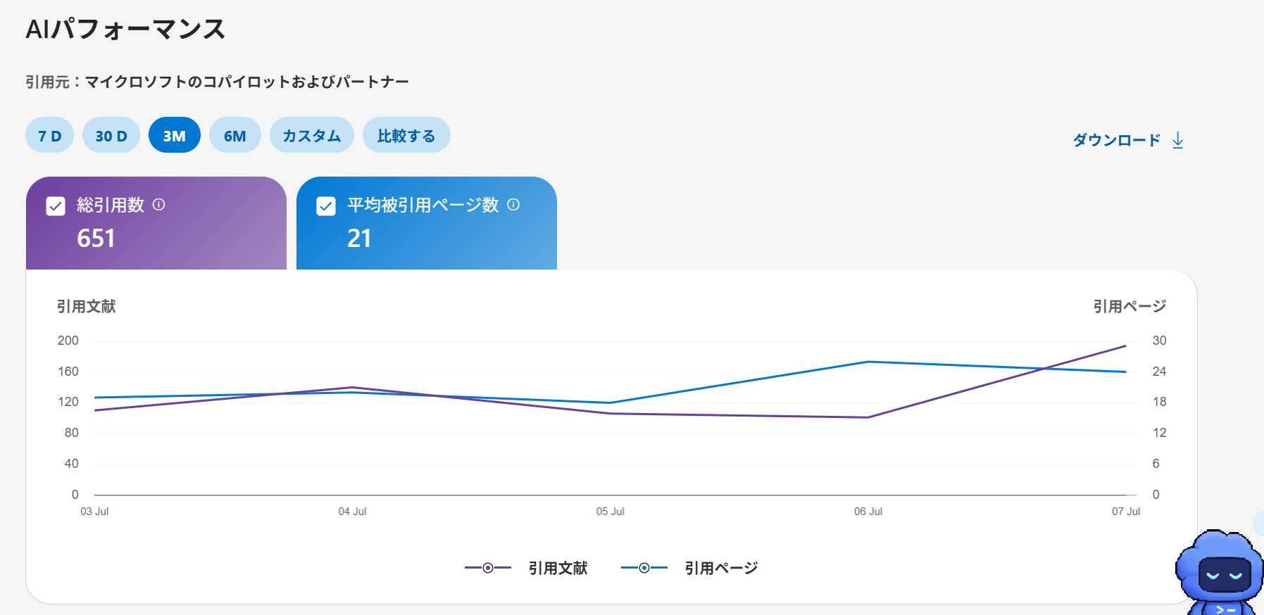Click the left axis value 120
The width and height of the screenshot is (1264, 615).
click(x=68, y=402)
